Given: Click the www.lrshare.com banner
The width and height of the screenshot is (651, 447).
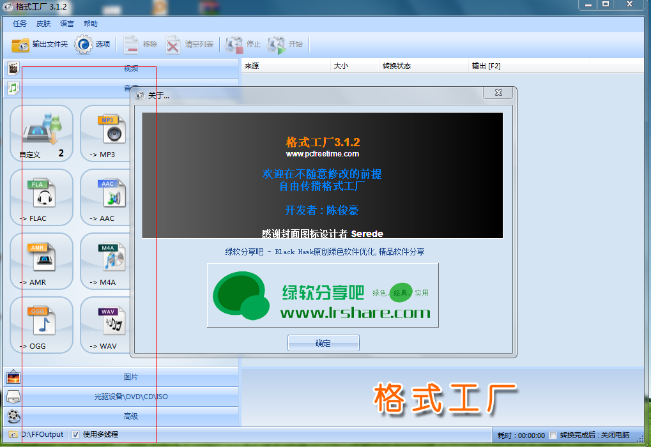Looking at the screenshot, I should (x=323, y=295).
